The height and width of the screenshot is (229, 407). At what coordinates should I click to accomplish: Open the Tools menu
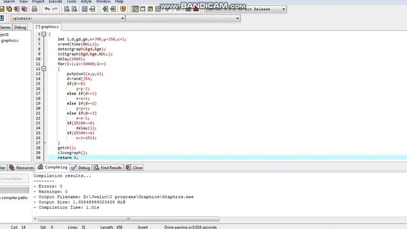tap(71, 1)
